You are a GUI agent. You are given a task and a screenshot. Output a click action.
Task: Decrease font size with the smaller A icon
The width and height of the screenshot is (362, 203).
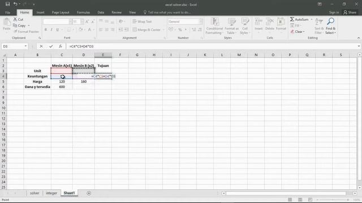point(93,21)
